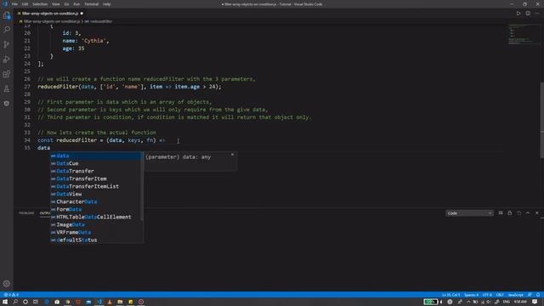Choose the DataTransferItemList suggestion
Screen dimensions: 544x306
96,186
